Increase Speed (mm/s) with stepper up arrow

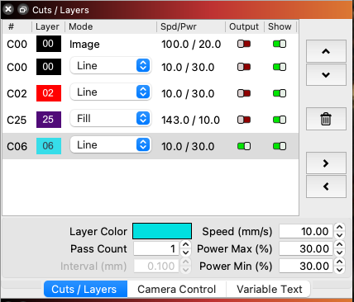pyautogui.click(x=339, y=228)
